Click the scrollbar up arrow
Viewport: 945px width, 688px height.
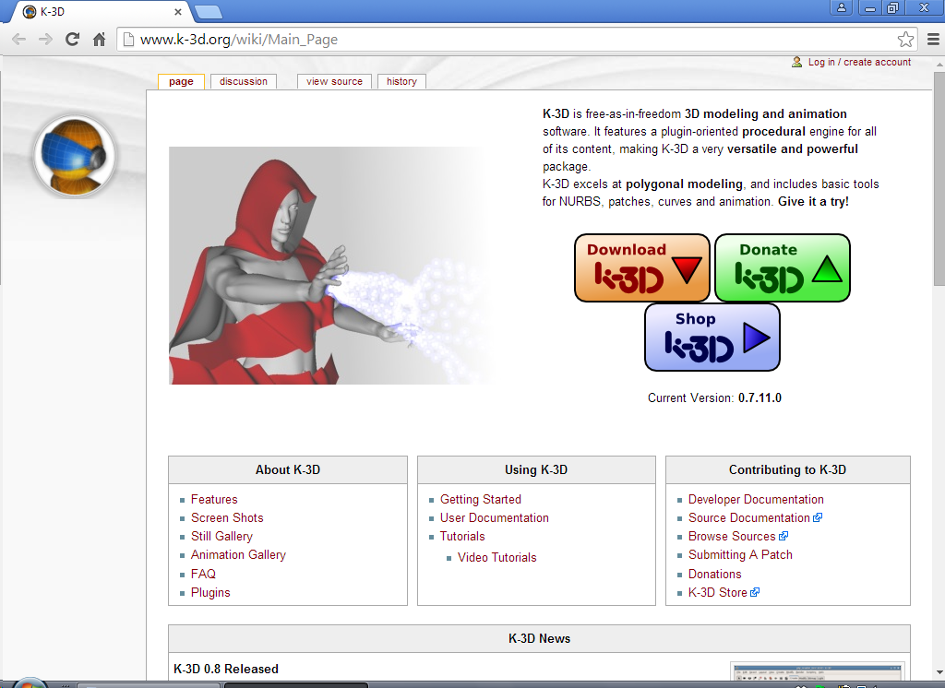[x=939, y=64]
